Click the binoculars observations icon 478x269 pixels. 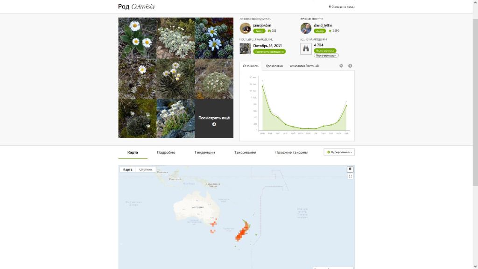coord(306,49)
